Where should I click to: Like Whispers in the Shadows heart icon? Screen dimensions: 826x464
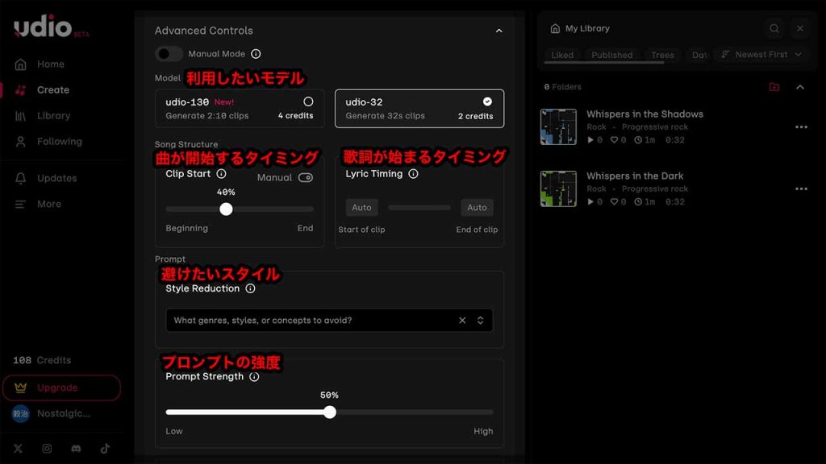point(614,140)
